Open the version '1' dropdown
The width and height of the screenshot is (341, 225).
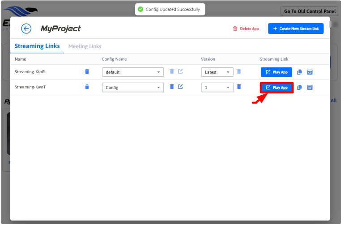[x=217, y=87]
